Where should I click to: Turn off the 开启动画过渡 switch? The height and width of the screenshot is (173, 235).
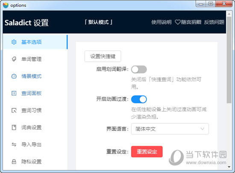click(139, 99)
